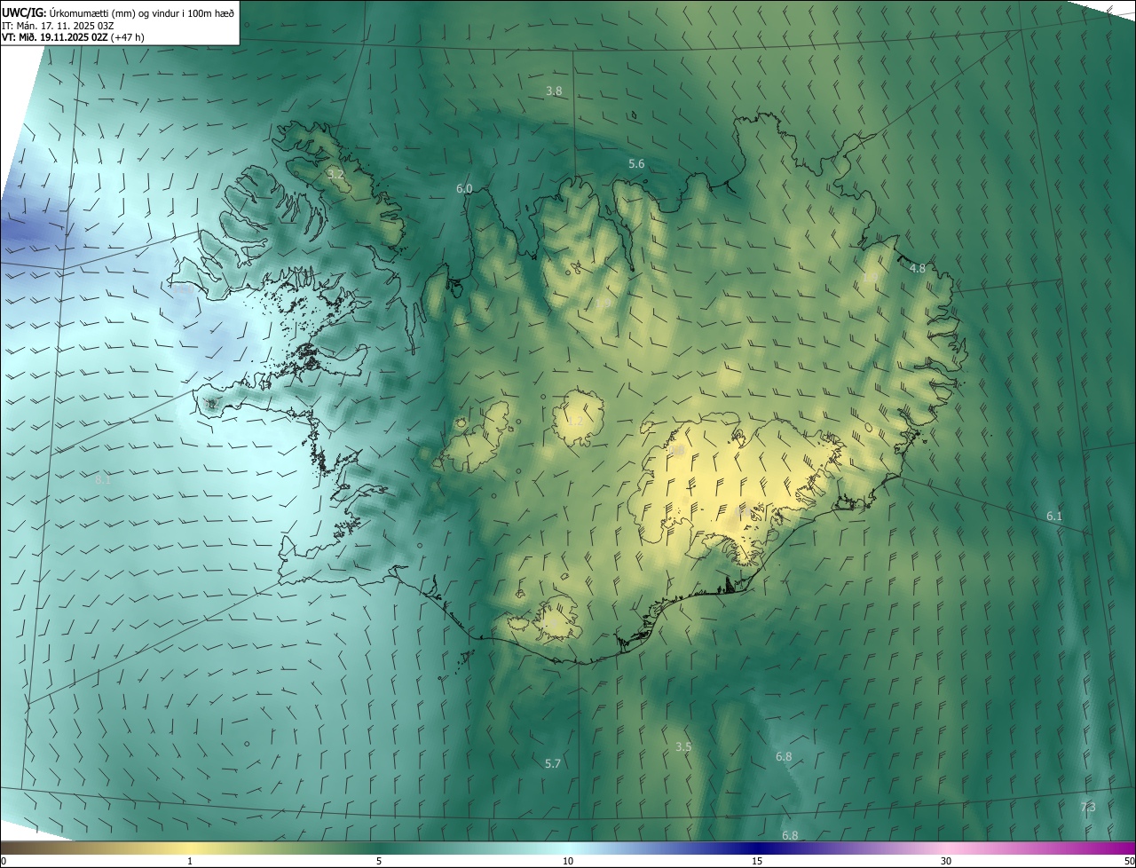The image size is (1136, 868).
Task: Click the 4.8 value label on the east coast
Action: [918, 268]
